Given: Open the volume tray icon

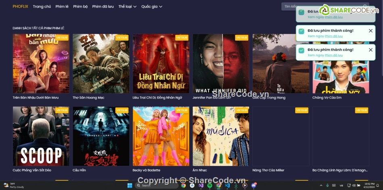Looking at the screenshot, I should [x=354, y=185].
